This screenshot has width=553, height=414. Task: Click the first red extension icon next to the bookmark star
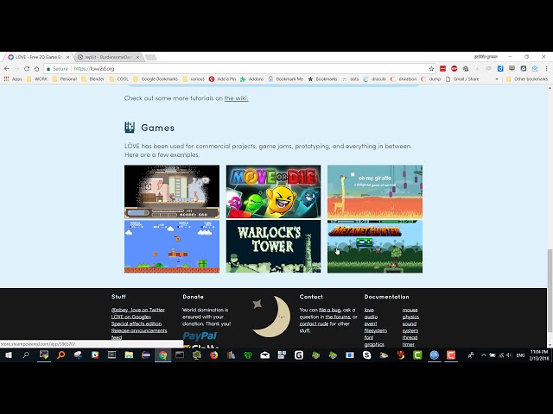coord(442,69)
